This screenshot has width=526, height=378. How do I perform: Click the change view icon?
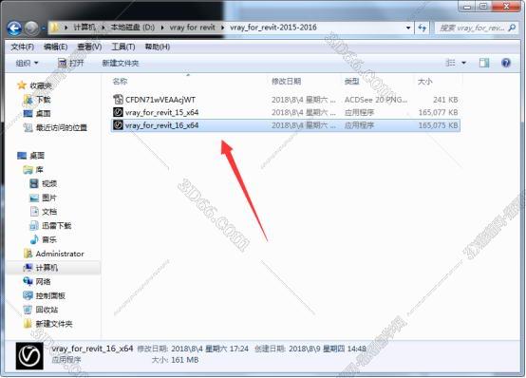tap(450, 63)
